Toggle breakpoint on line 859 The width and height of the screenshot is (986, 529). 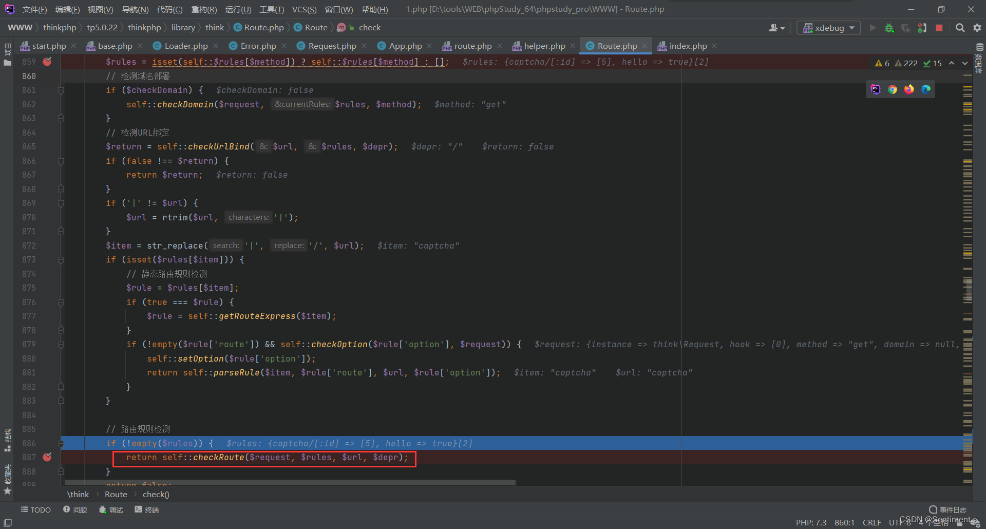pos(47,62)
